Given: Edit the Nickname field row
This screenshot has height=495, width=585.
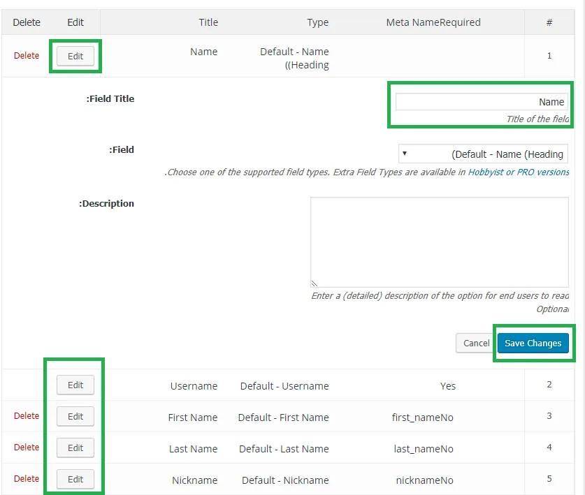Looking at the screenshot, I should click(x=75, y=479).
